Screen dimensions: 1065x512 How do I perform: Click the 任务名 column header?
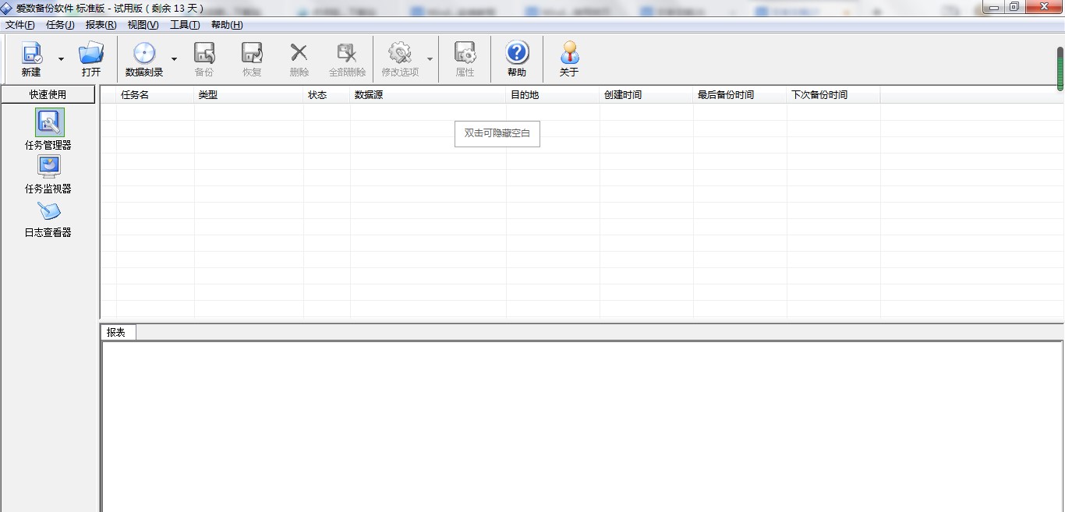tap(155, 95)
